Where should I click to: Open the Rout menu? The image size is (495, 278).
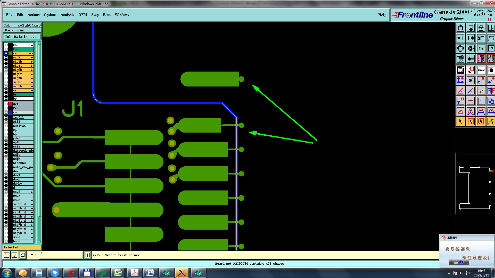(107, 15)
